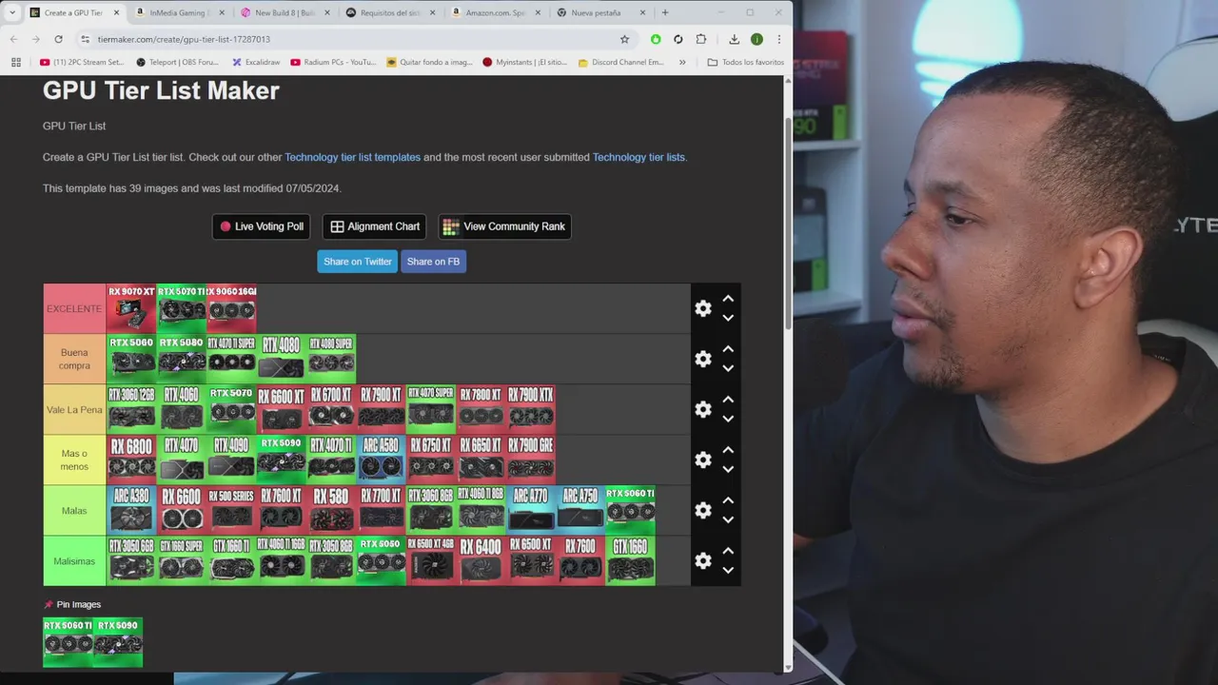Go back using browser back arrow
The image size is (1218, 685).
click(x=13, y=39)
